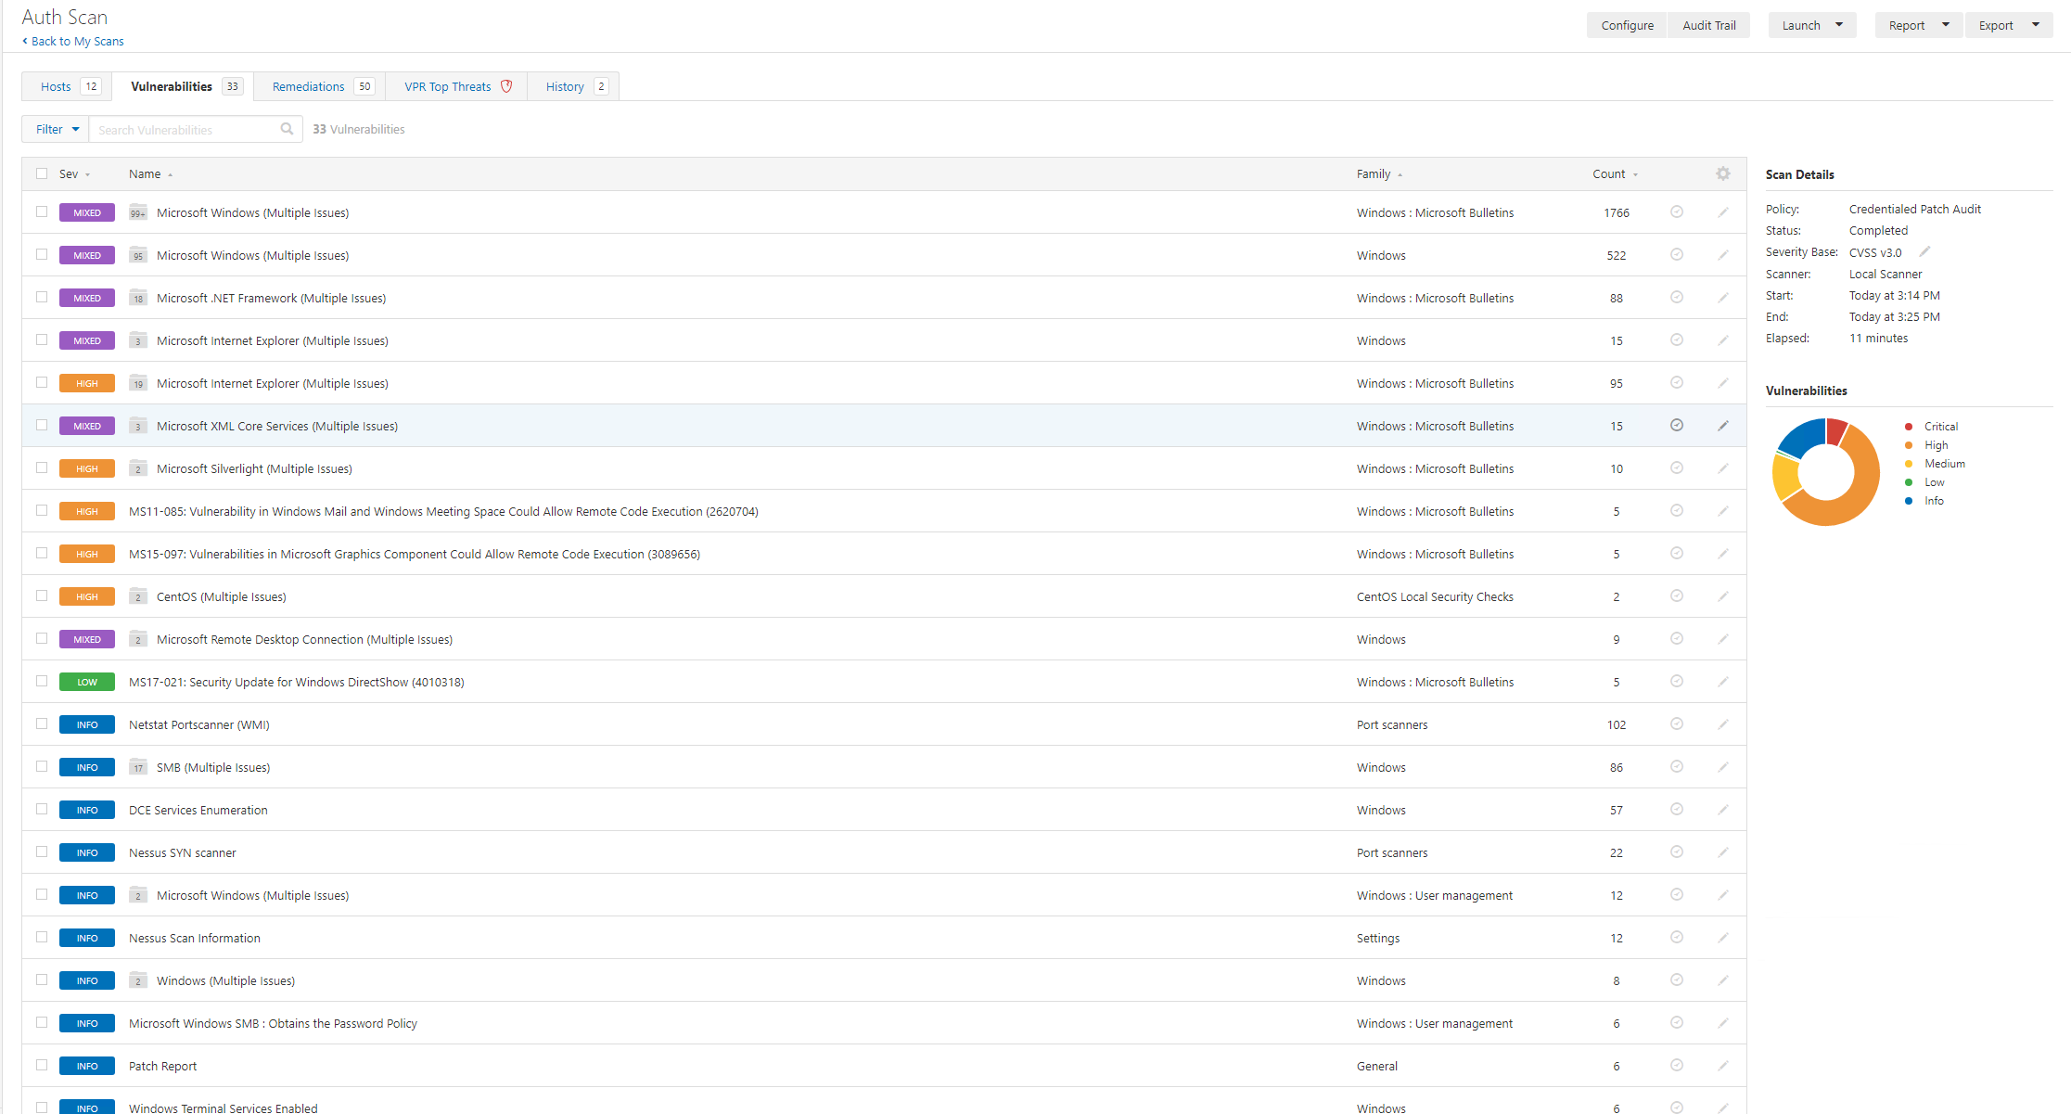Viewport: 2071px width, 1114px height.
Task: Check the box for Microsoft XML Core Services row
Action: point(42,425)
